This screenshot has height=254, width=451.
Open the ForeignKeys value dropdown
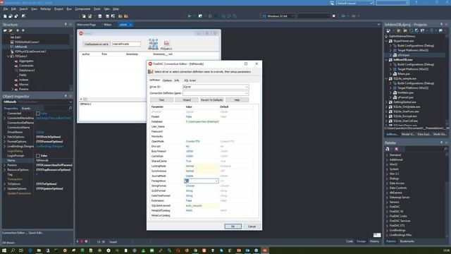point(216,181)
